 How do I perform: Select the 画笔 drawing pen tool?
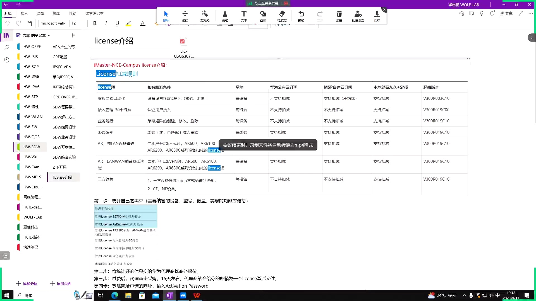coord(225,16)
